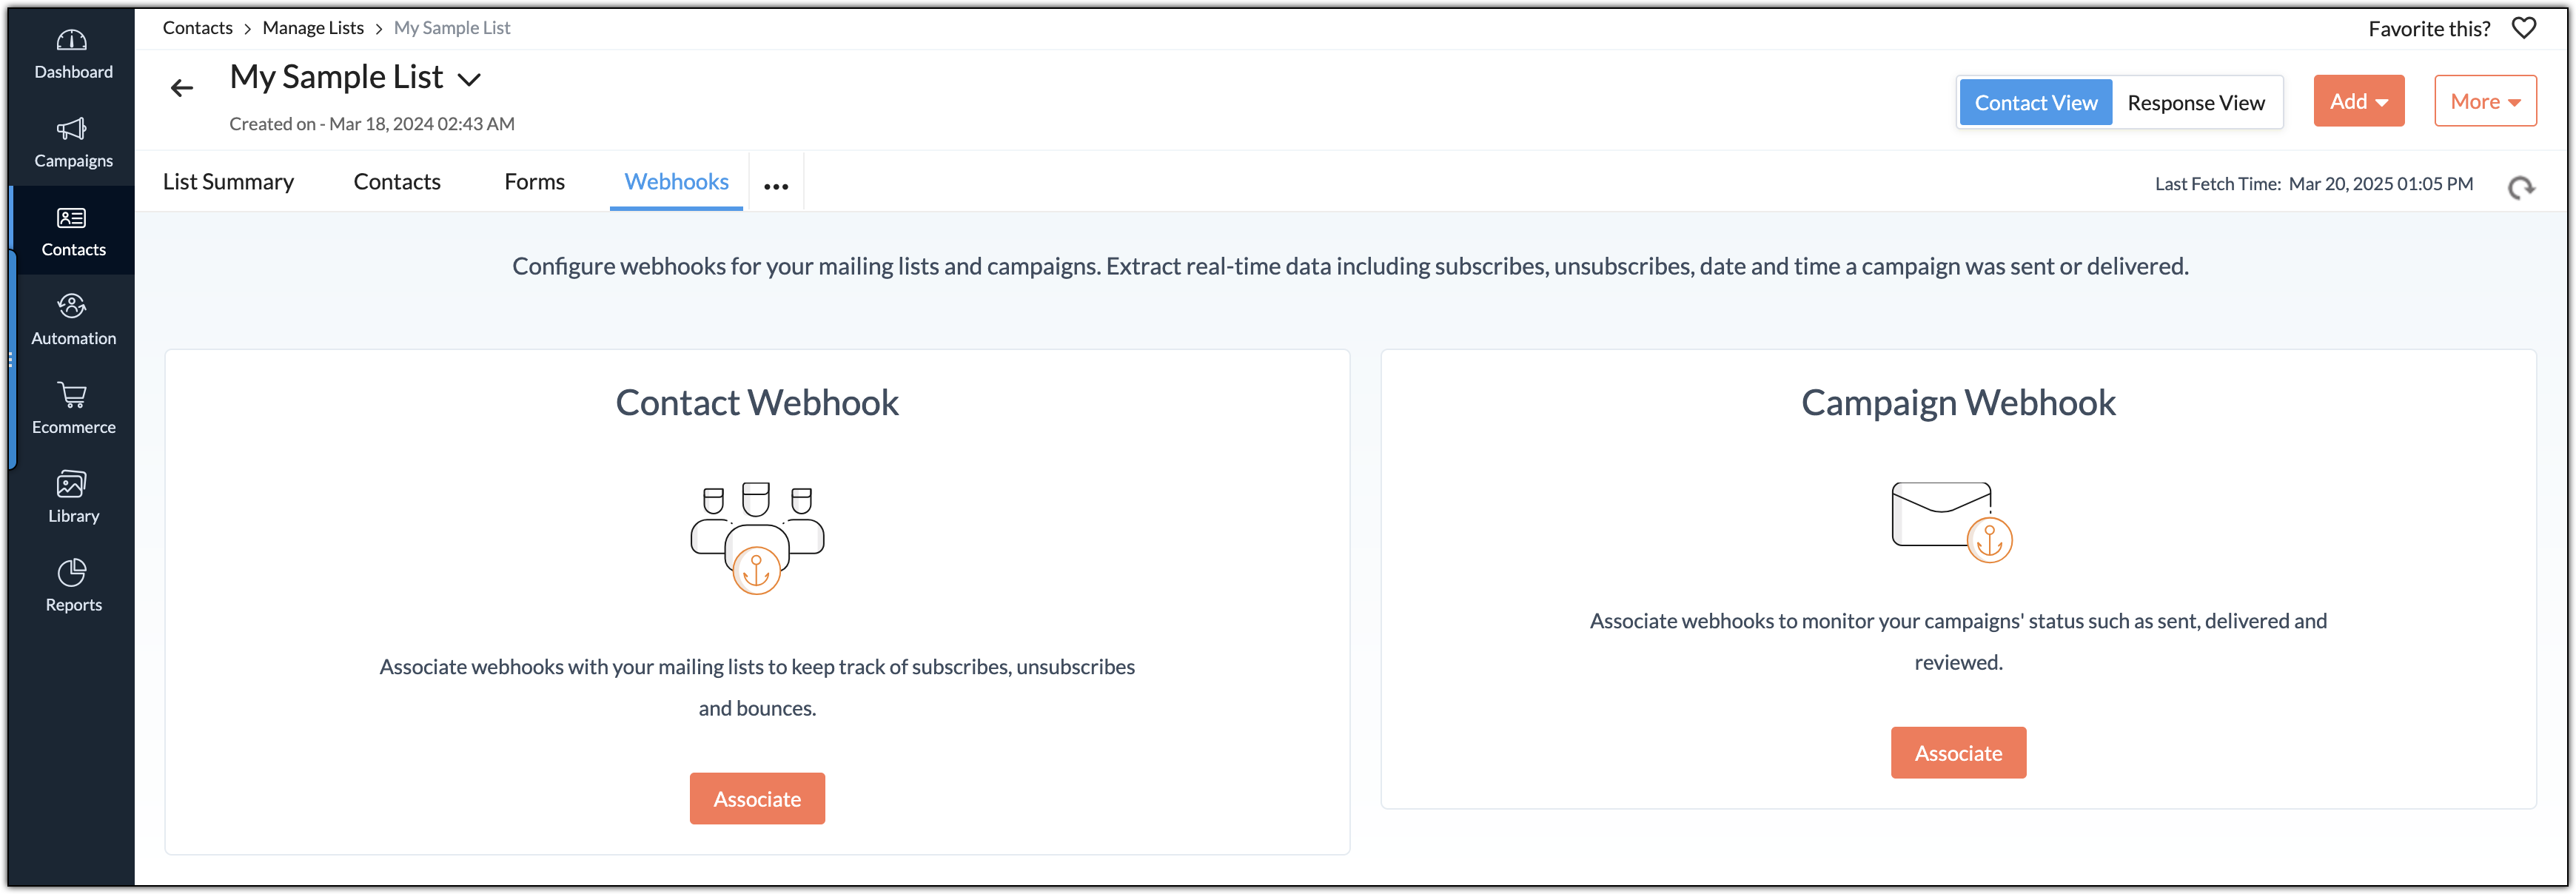Show hidden tabs using the ellipsis
Screen dimensions: 2576x894
point(775,183)
